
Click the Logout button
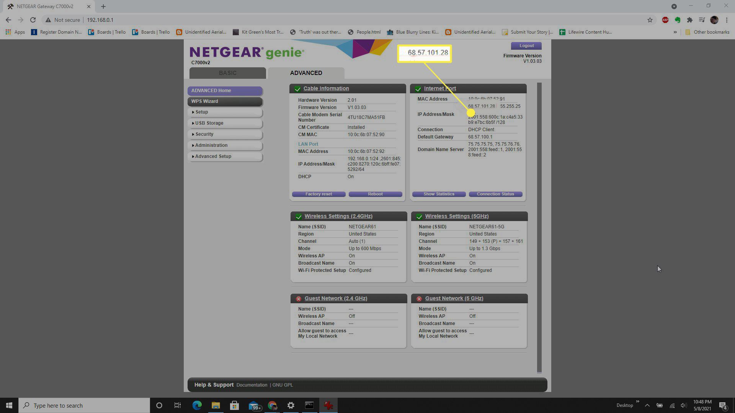tap(526, 46)
